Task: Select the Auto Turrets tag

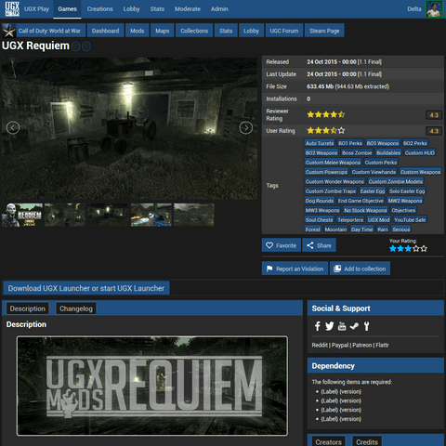Action: pyautogui.click(x=320, y=143)
